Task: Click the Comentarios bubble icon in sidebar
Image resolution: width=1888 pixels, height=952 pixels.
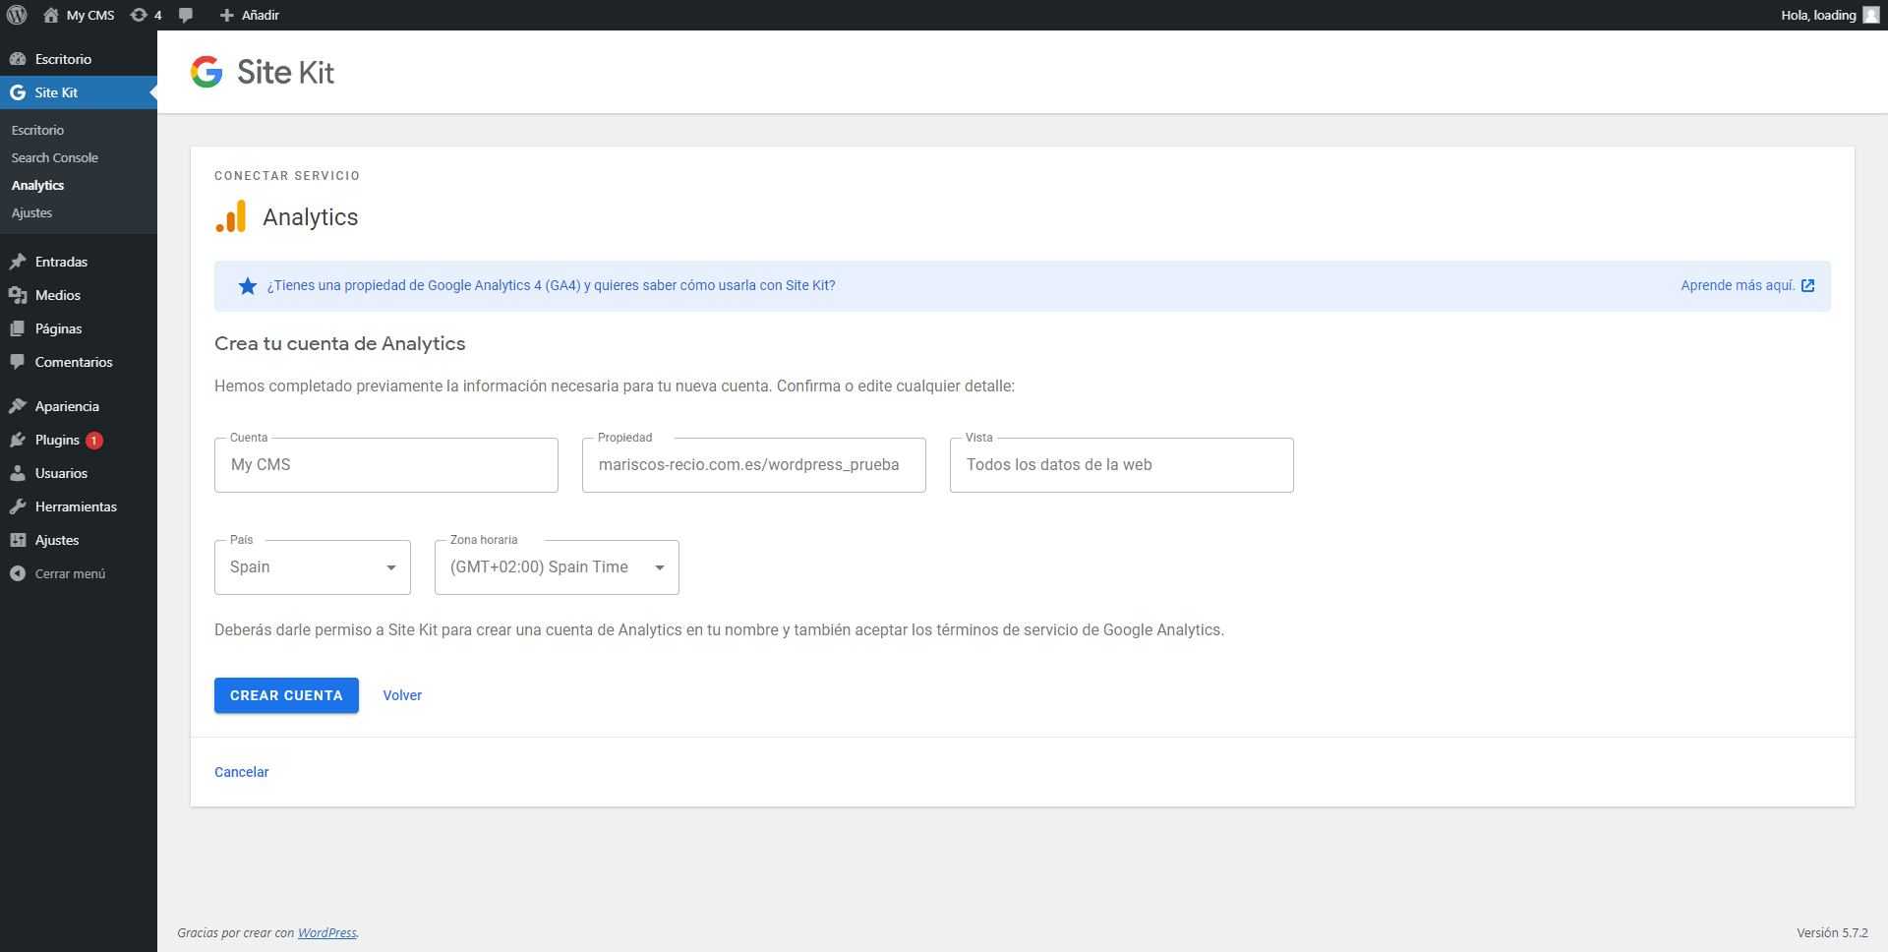Action: click(18, 362)
